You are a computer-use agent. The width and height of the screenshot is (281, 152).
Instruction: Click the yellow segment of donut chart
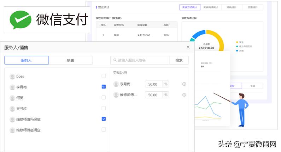click(219, 38)
